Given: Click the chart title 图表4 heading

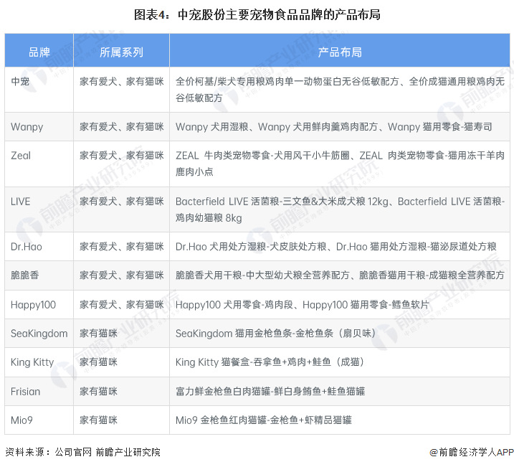Looking at the screenshot, I should click(x=257, y=15).
